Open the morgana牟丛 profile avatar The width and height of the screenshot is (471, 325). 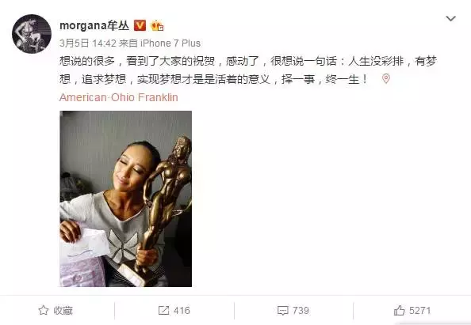click(x=32, y=34)
